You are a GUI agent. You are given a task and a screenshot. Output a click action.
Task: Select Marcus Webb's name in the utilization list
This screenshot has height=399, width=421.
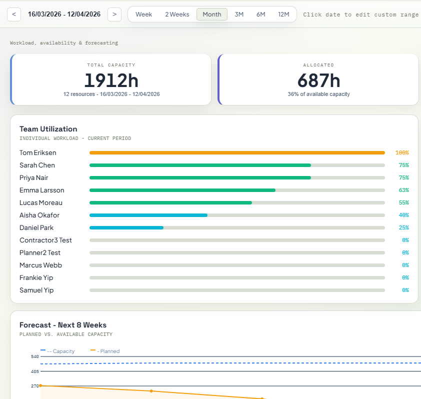point(40,265)
